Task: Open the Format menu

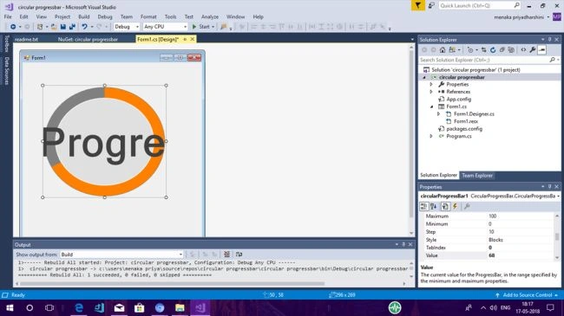Action: pos(148,16)
